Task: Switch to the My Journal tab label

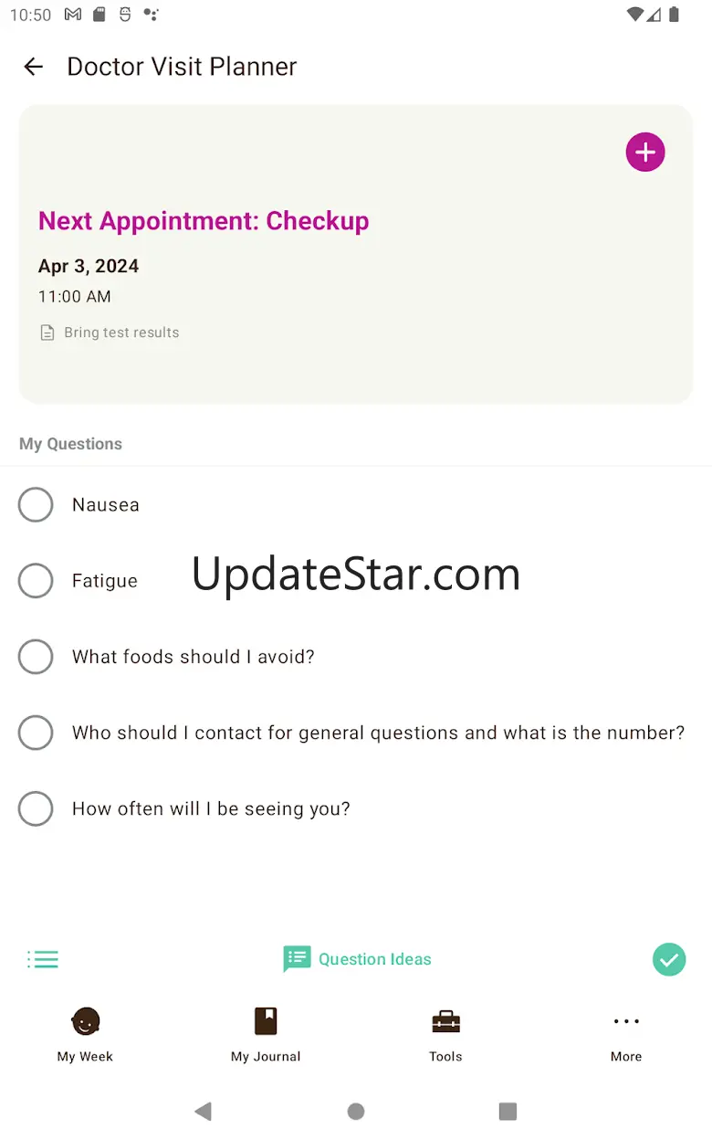Action: 266,1057
